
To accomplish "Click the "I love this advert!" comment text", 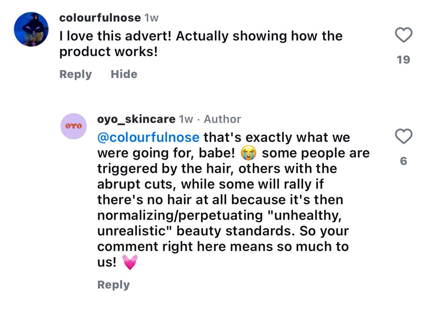I will tap(117, 36).
